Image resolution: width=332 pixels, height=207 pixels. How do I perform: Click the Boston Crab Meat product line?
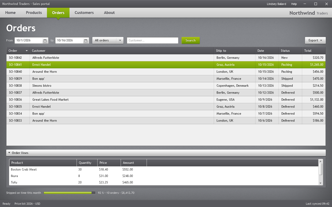click(x=164, y=169)
